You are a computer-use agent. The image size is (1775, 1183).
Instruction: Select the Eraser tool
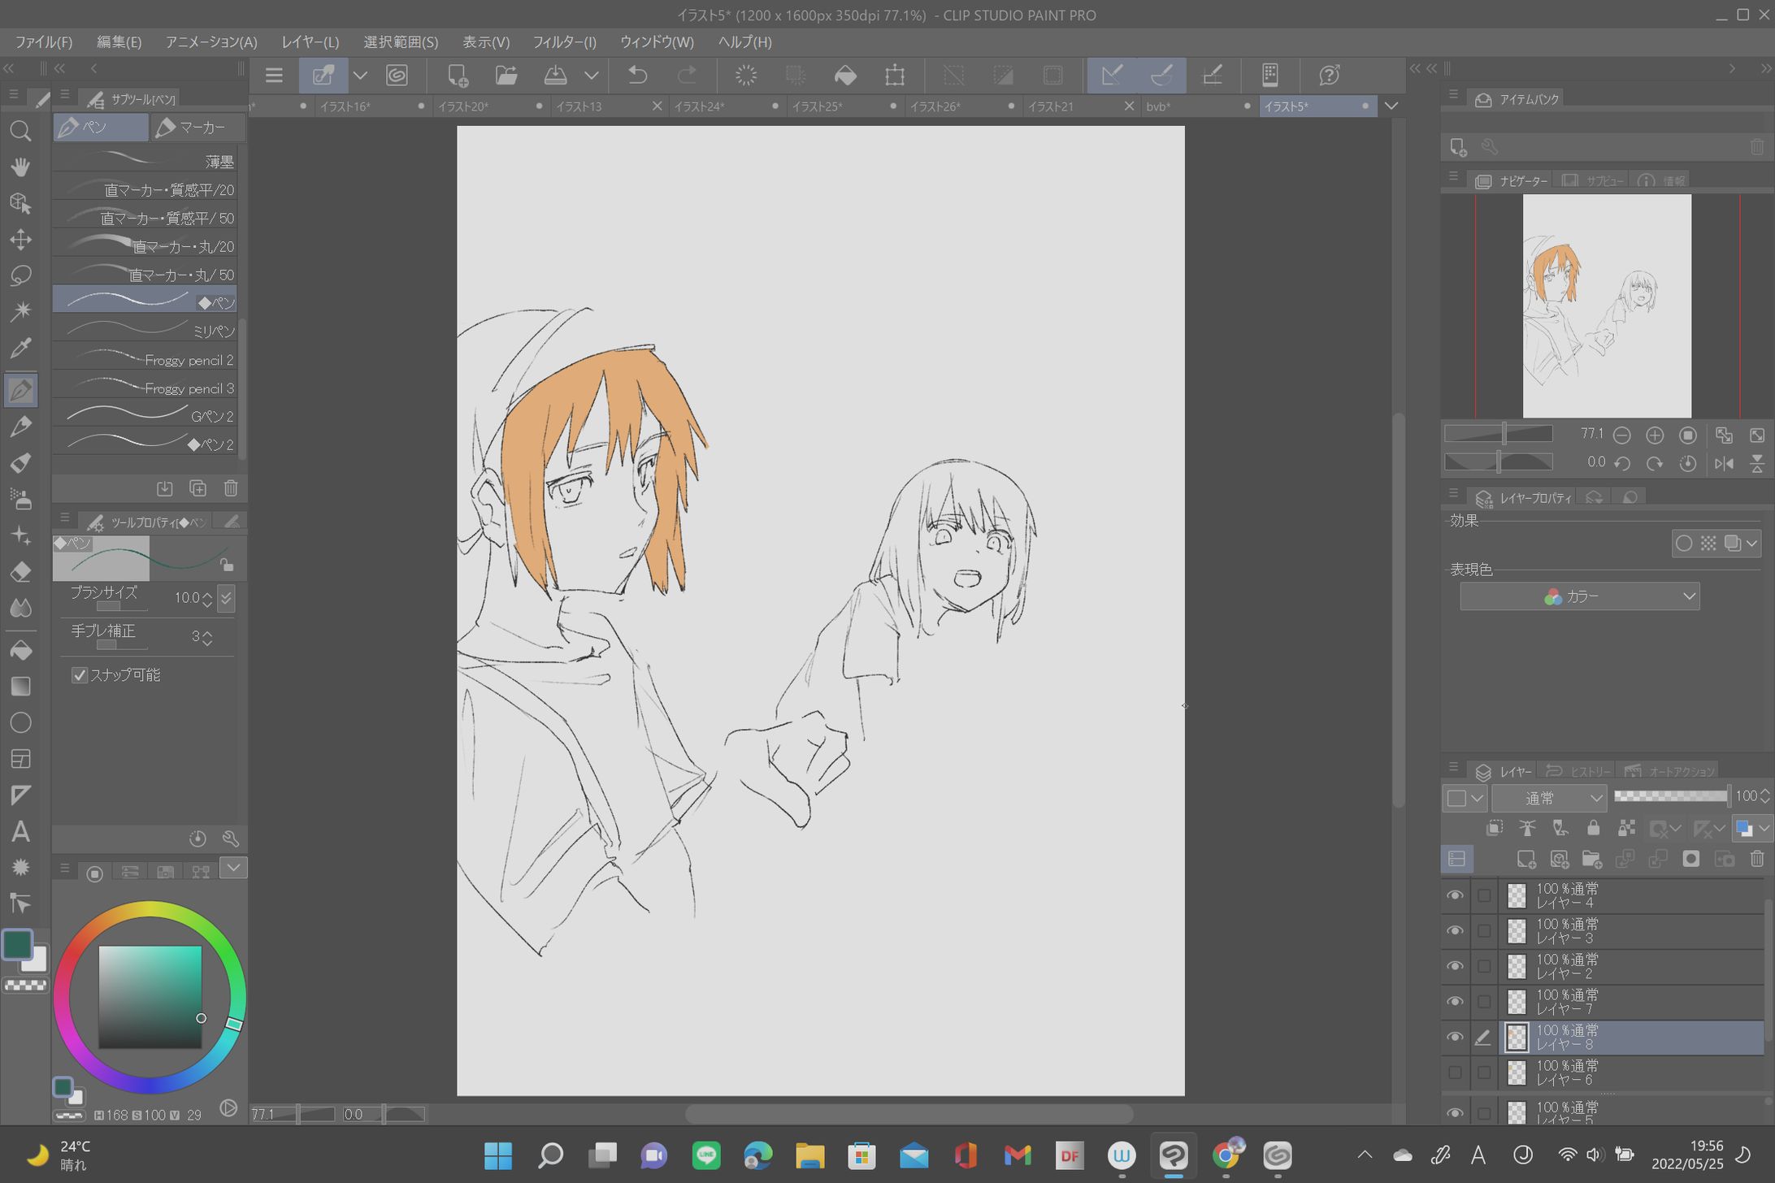coord(20,571)
